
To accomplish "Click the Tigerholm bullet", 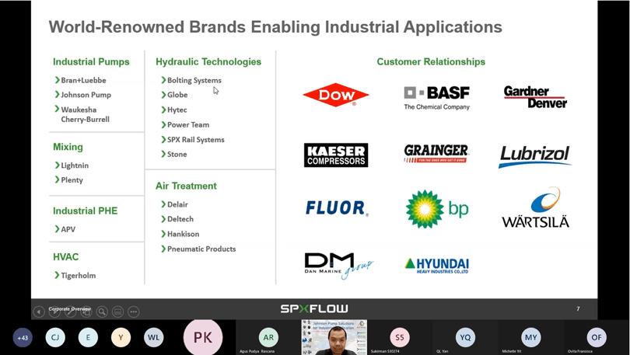I will [x=75, y=276].
